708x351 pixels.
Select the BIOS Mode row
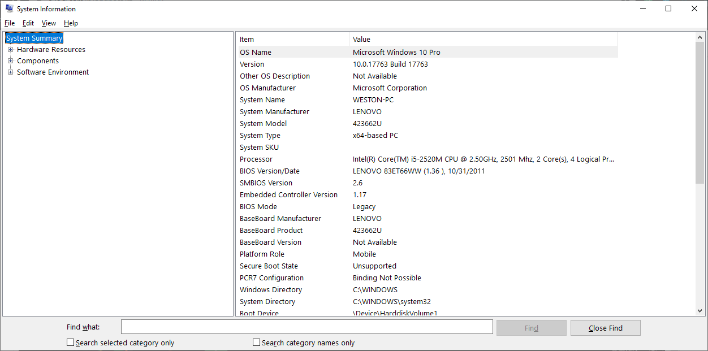click(x=427, y=206)
